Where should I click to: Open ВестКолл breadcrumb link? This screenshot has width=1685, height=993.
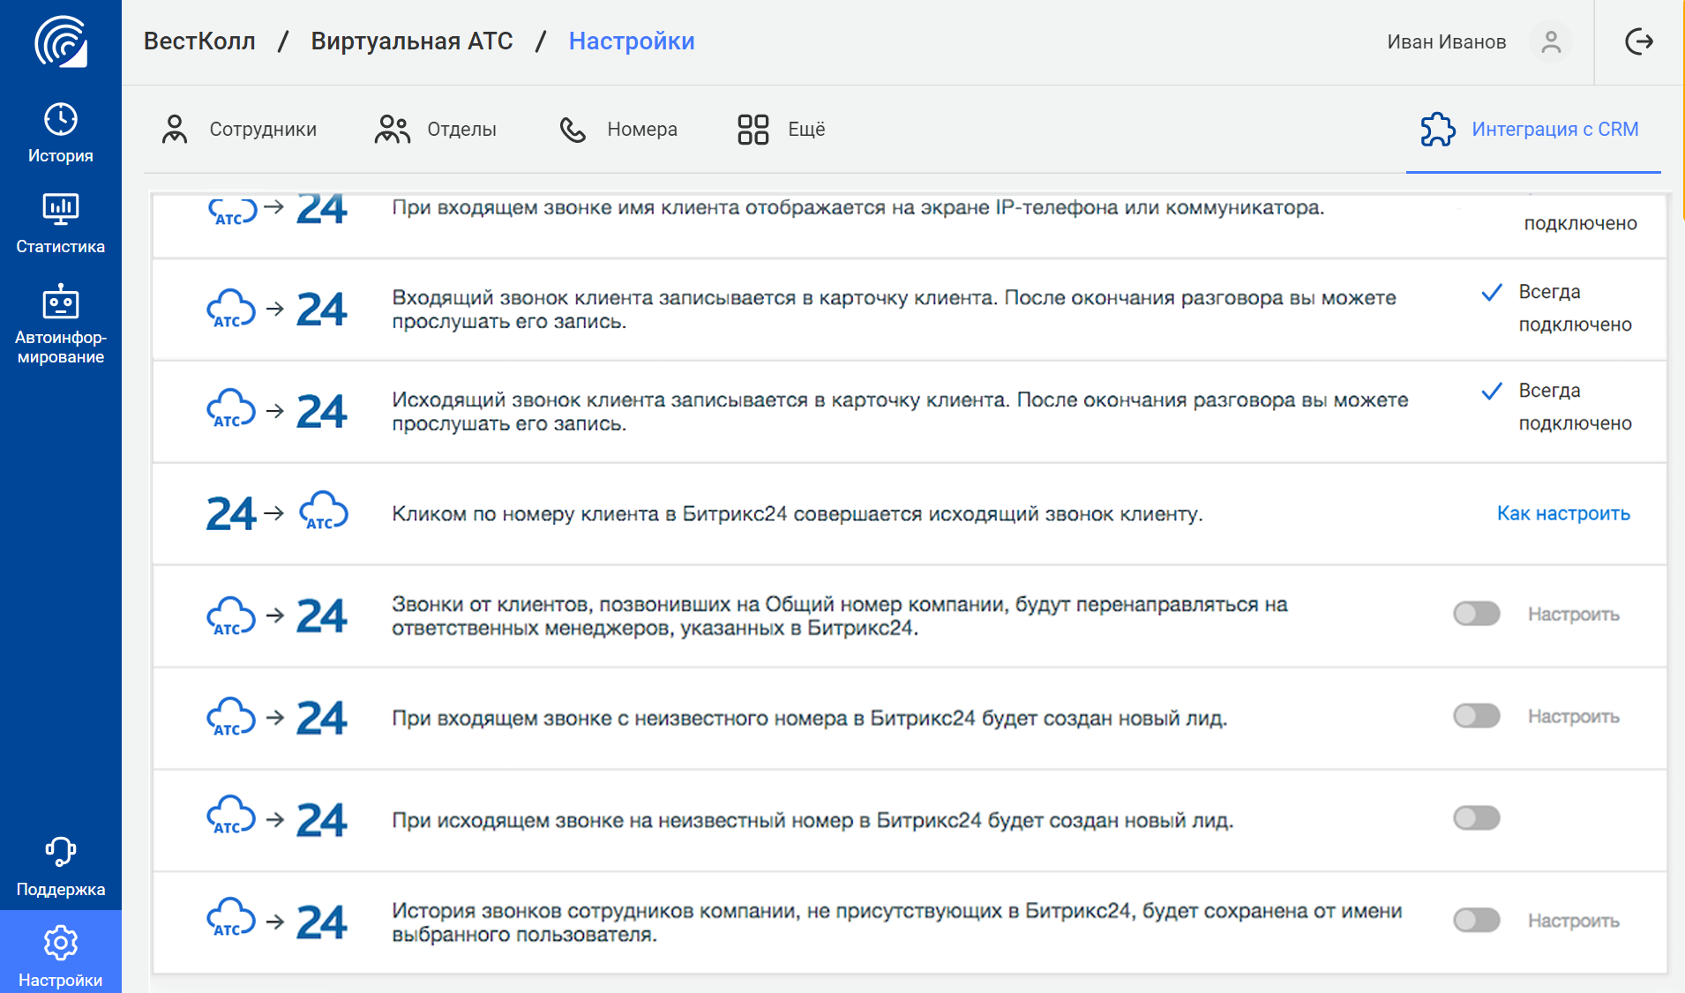[x=199, y=41]
